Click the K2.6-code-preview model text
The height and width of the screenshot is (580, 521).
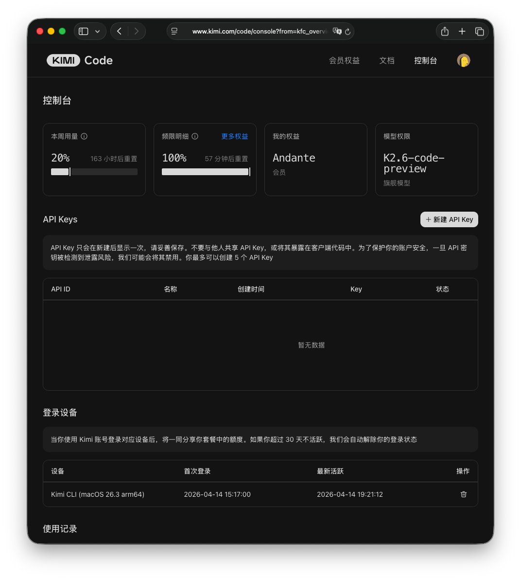414,163
